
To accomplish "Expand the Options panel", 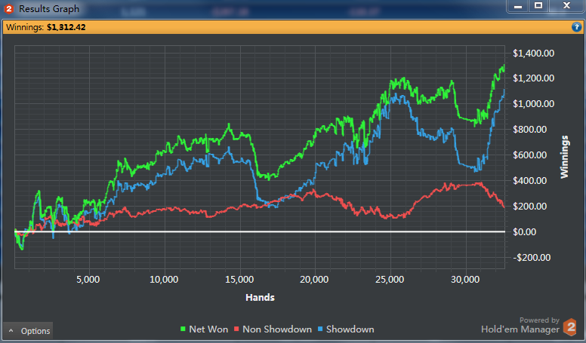I will click(29, 331).
